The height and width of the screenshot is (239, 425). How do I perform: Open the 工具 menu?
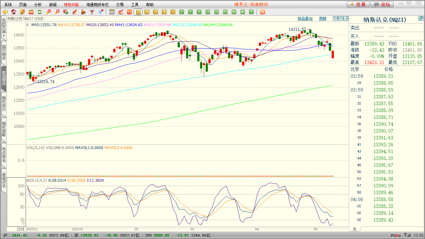(x=135, y=5)
